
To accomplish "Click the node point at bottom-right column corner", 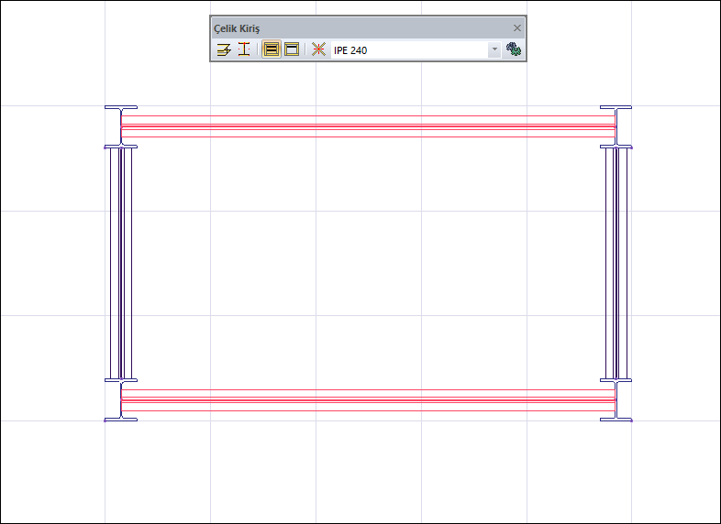I will tap(631, 420).
